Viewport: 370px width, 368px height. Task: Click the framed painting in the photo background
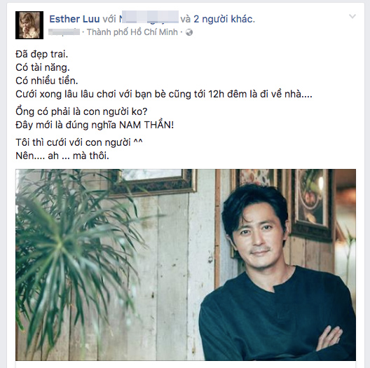pyautogui.click(x=311, y=204)
